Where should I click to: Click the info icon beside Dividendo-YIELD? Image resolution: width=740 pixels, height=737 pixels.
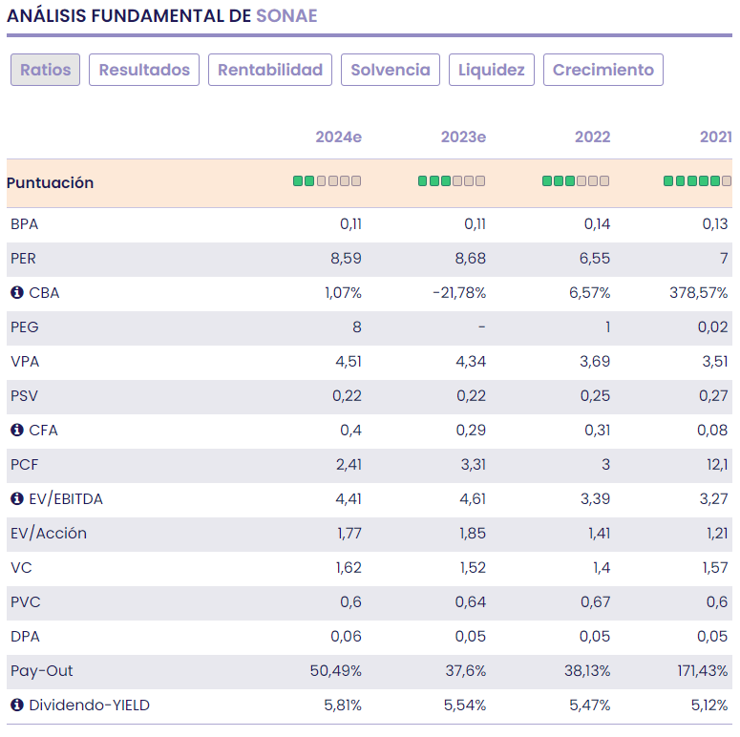17,705
